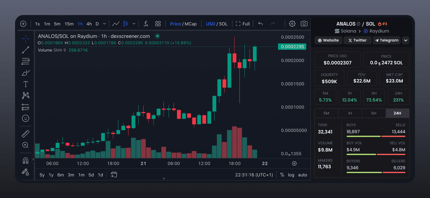Open the chart patterns tool

25,95
